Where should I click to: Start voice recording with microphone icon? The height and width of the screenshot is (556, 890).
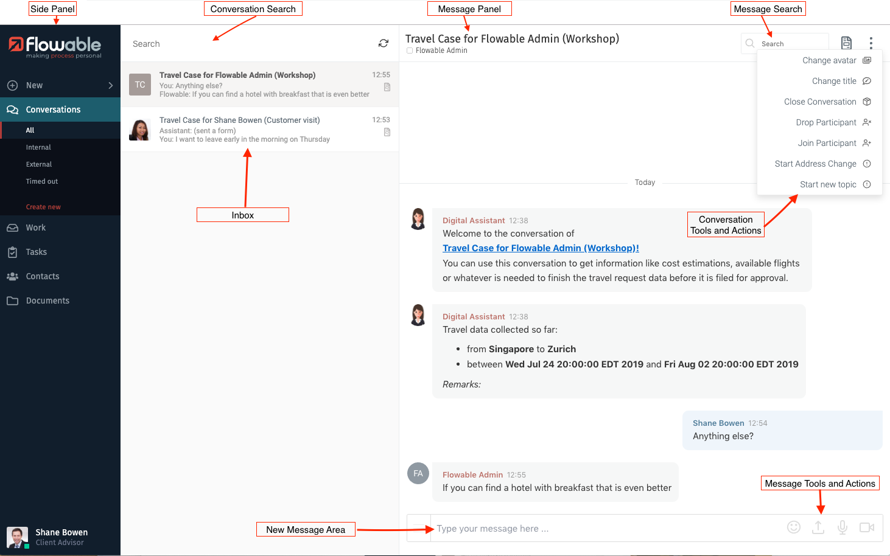tap(843, 527)
